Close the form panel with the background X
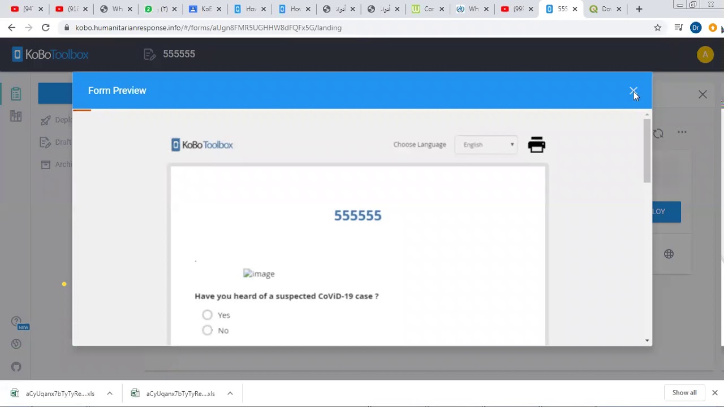This screenshot has width=724, height=407. pos(703,94)
